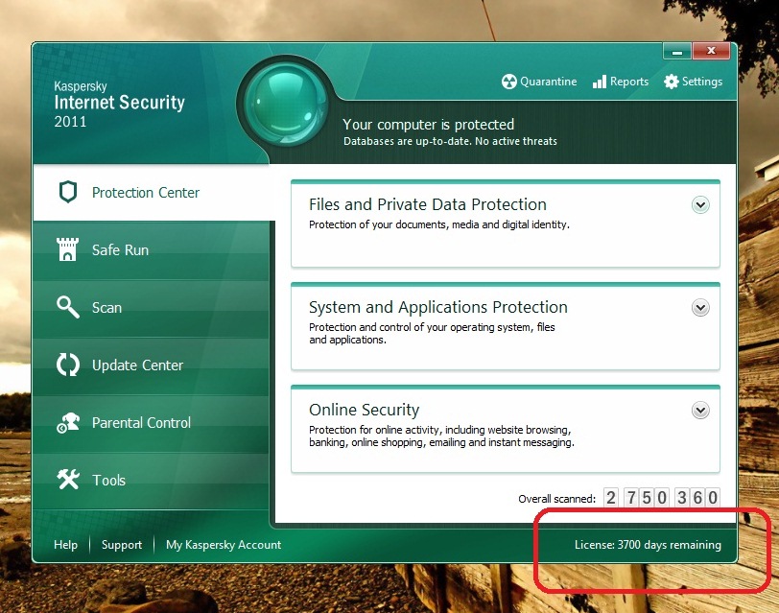This screenshot has height=613, width=779.
Task: Open the Support link
Action: [x=122, y=545]
